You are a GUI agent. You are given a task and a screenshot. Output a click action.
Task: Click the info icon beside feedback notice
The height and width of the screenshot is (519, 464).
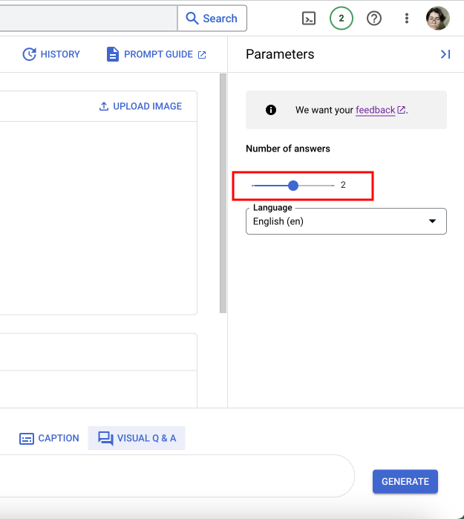[x=271, y=110]
